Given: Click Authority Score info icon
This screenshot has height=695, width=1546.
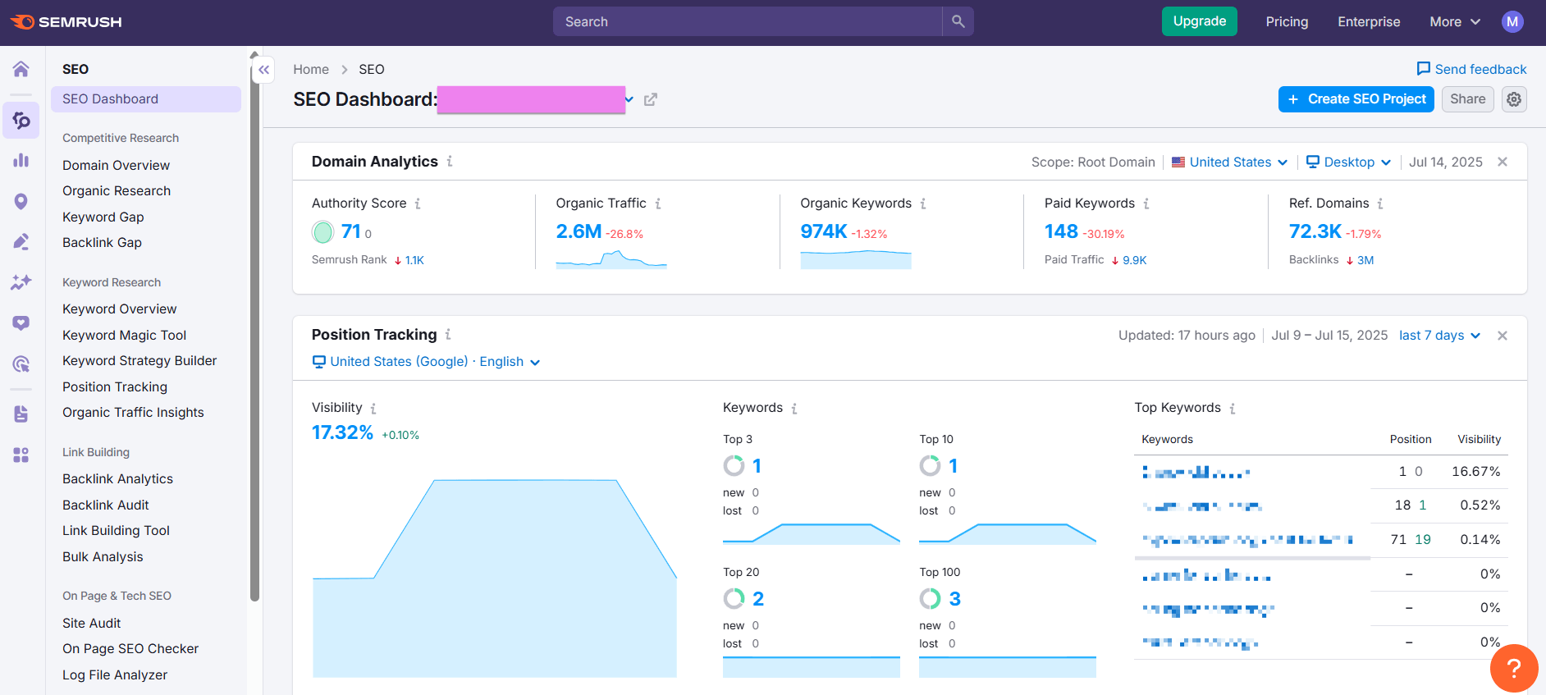Looking at the screenshot, I should click(418, 203).
